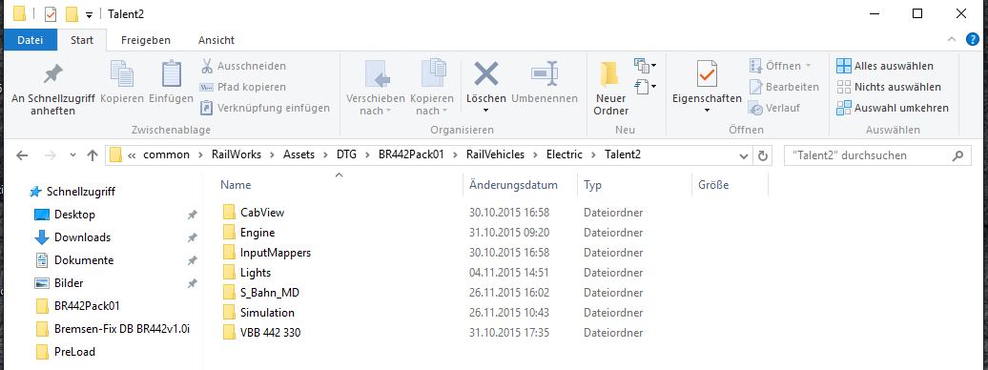Screen dimensions: 988x370
Task: Click quick access new folder icon
Action: [x=72, y=14]
